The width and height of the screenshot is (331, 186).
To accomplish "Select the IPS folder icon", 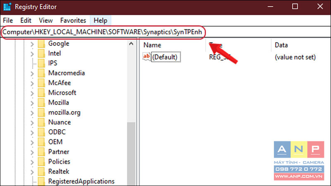I will (x=41, y=63).
